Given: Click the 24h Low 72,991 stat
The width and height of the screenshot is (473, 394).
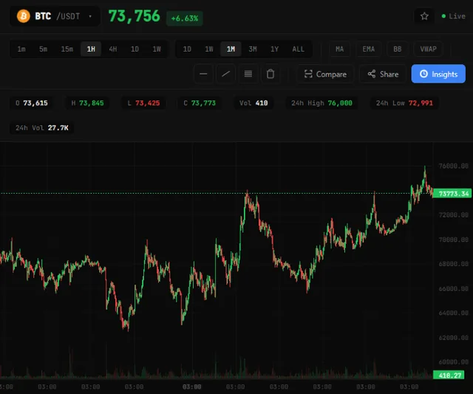Looking at the screenshot, I should click(x=404, y=103).
